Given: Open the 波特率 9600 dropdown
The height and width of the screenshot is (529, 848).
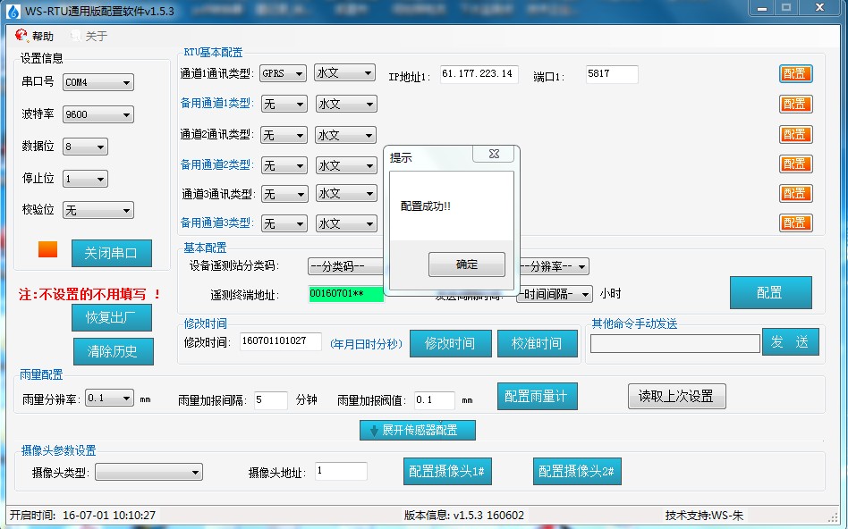Looking at the screenshot, I should (98, 114).
